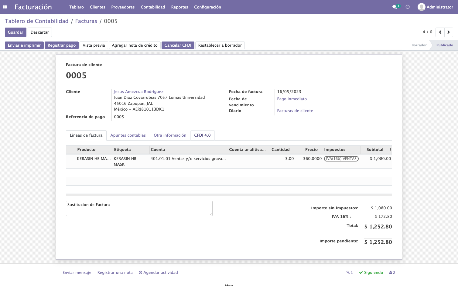
Task: Open the apps grid menu icon
Action: [5, 7]
